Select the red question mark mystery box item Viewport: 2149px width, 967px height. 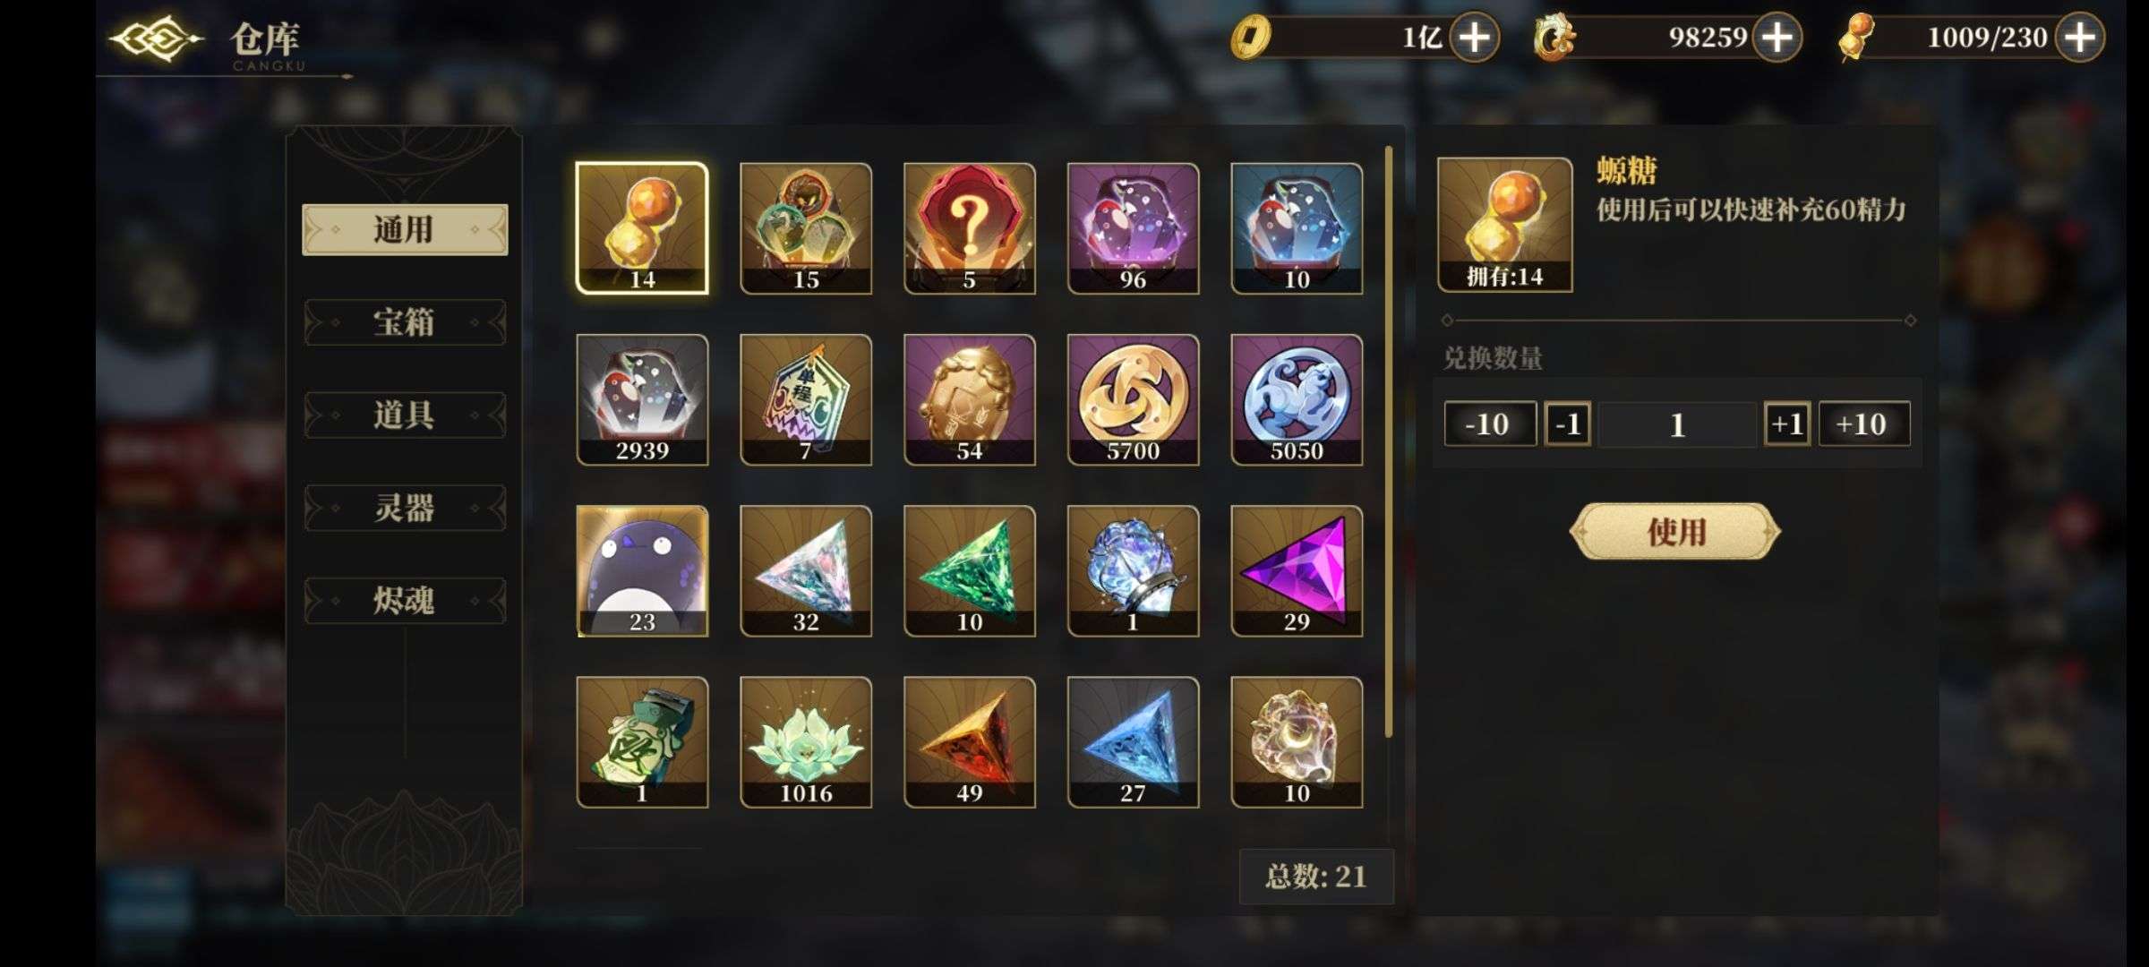point(970,228)
